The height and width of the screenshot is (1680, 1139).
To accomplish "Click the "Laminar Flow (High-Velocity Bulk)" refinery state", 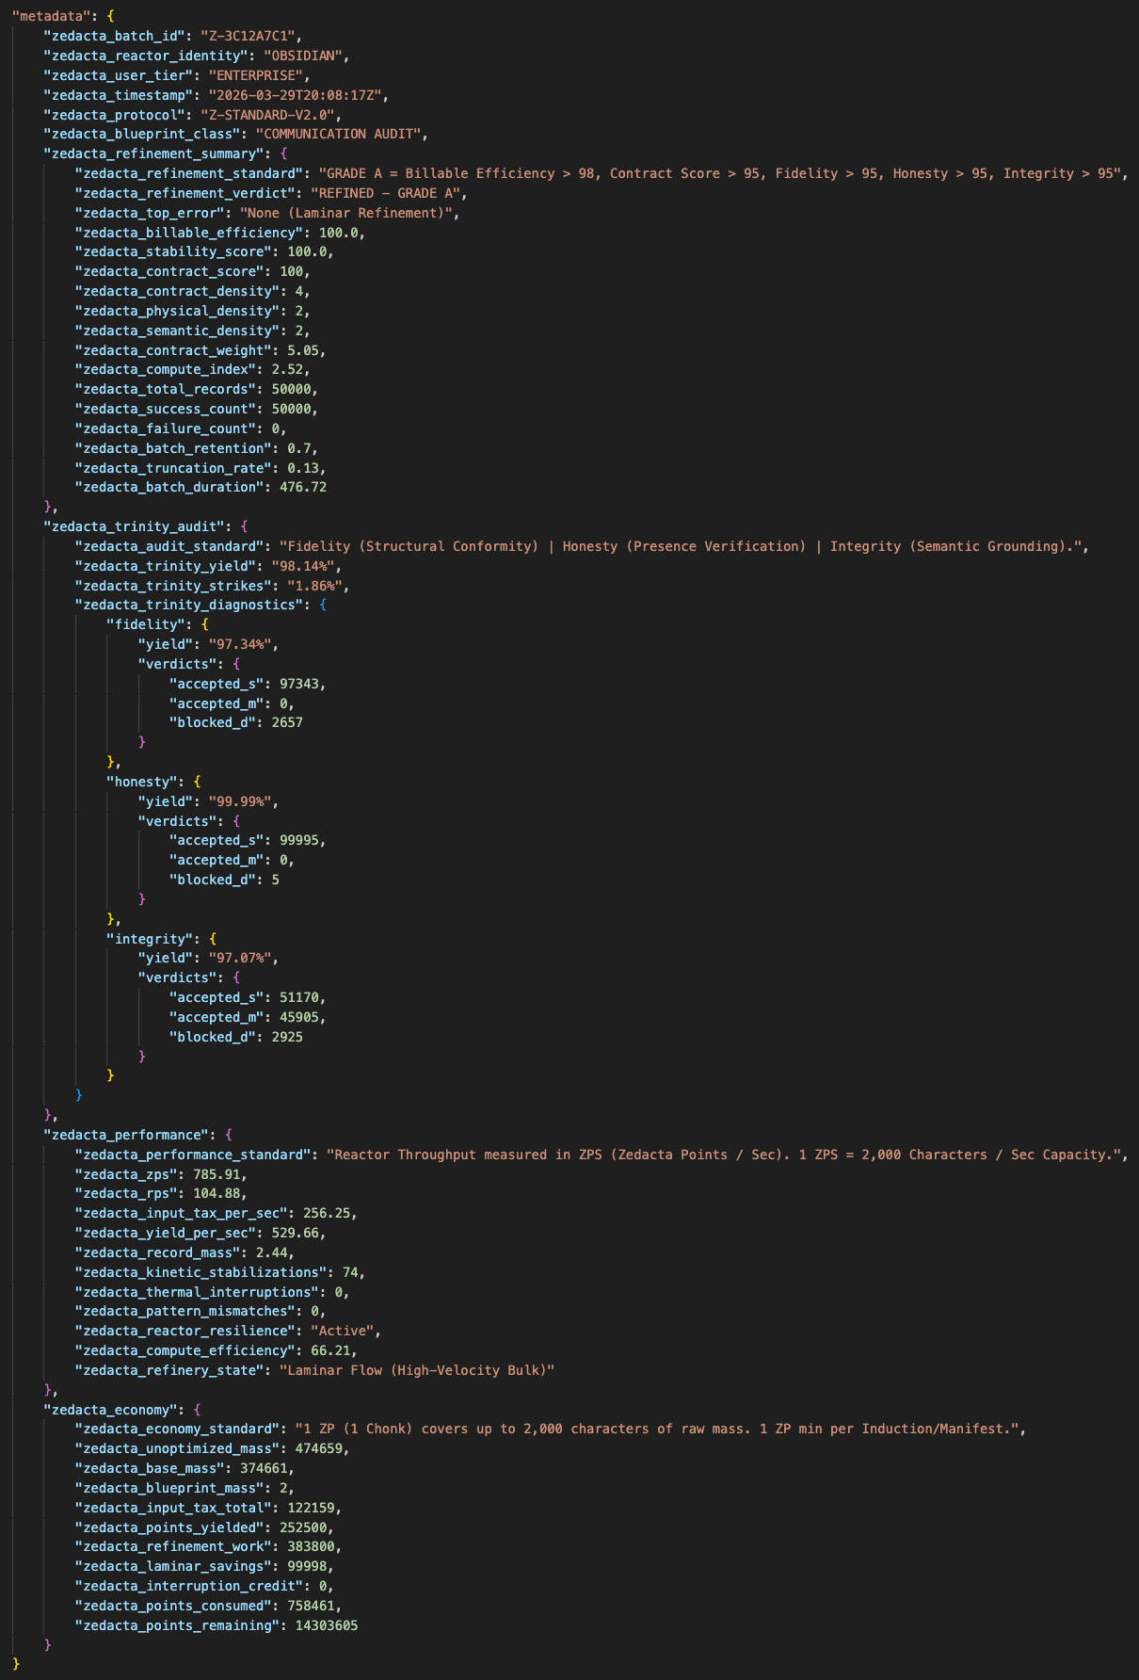I will 417,1370.
